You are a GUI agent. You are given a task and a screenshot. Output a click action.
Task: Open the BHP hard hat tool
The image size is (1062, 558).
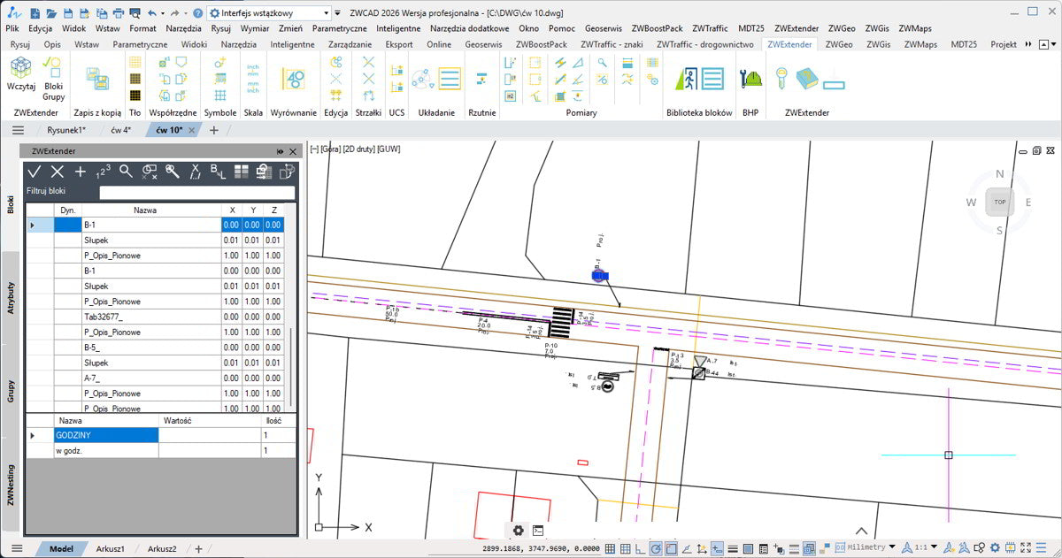pyautogui.click(x=751, y=79)
